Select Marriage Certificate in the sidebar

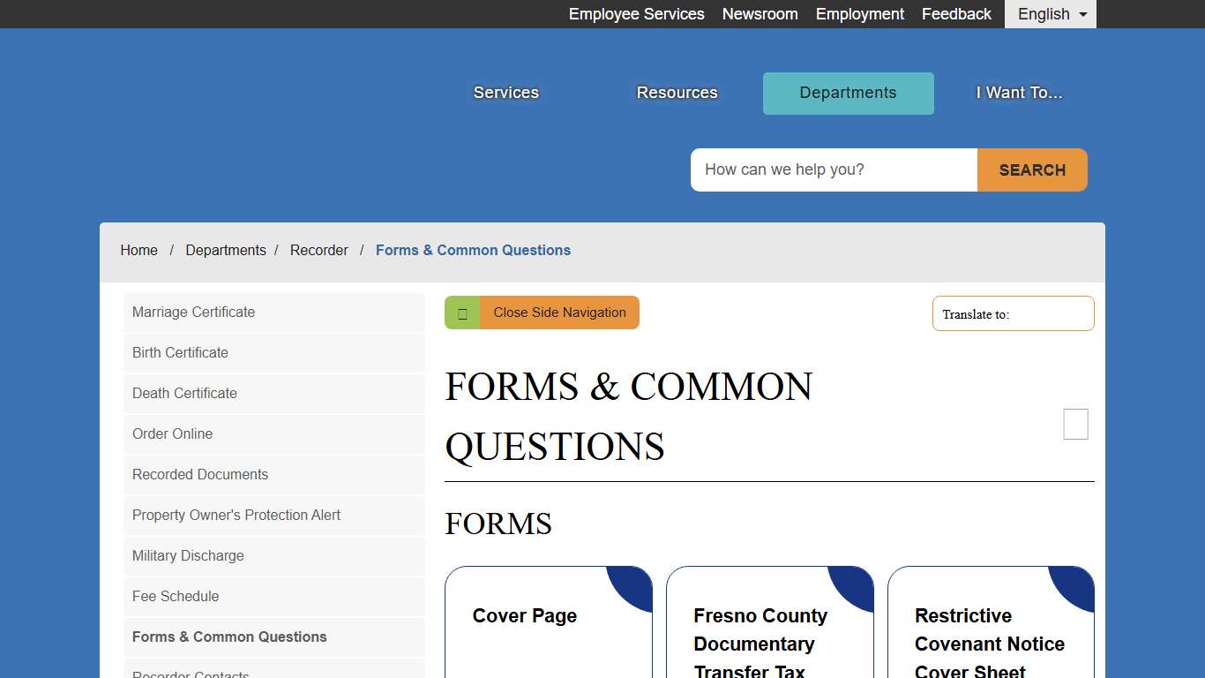click(193, 312)
